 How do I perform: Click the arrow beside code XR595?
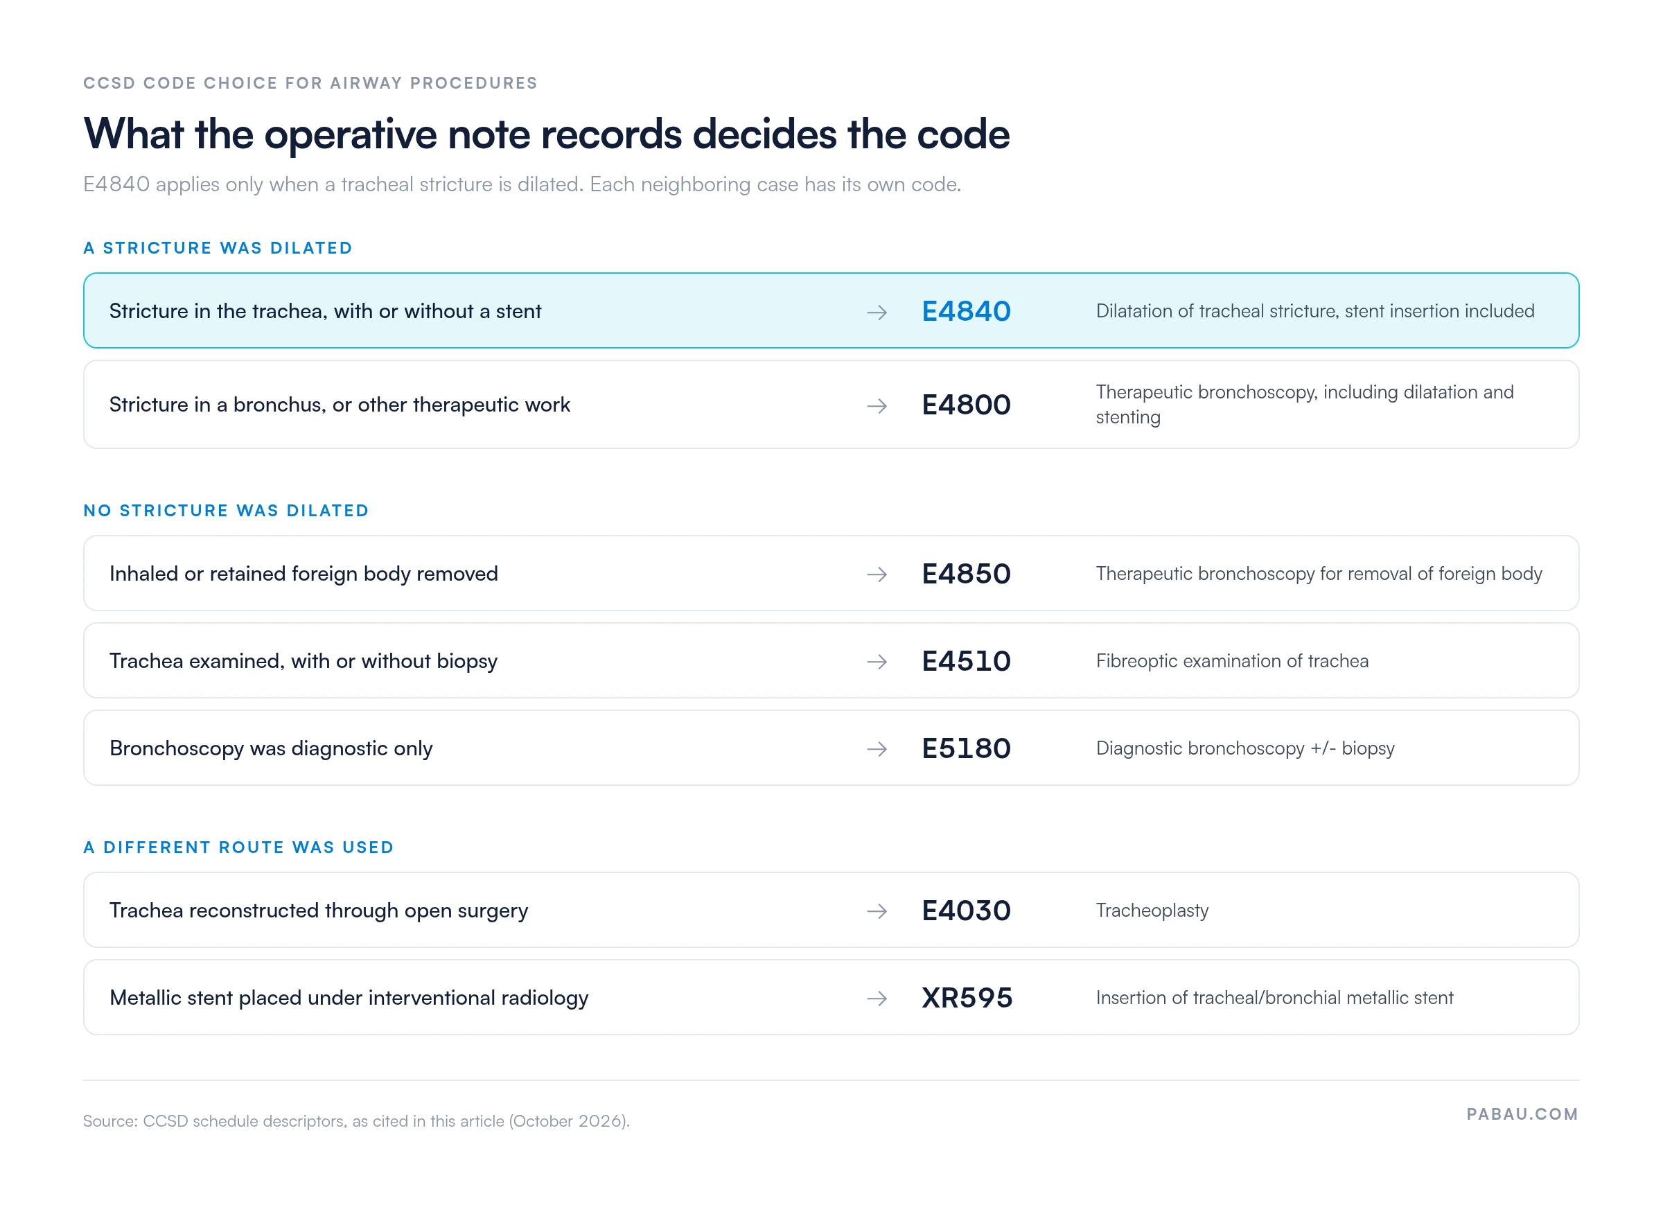(x=876, y=998)
